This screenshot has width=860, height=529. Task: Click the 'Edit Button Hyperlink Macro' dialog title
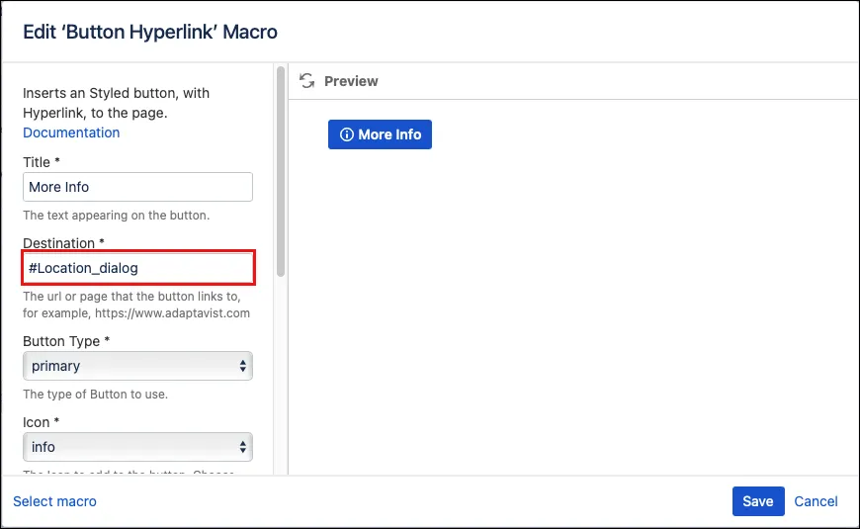pos(150,32)
